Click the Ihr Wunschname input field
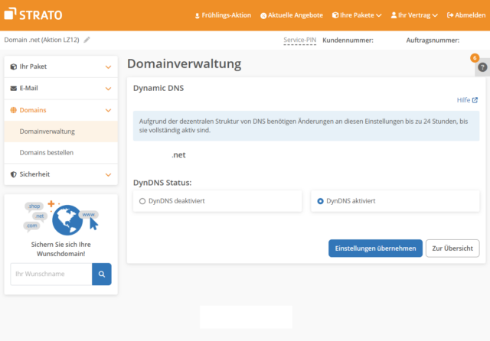This screenshot has width=490, height=341. click(x=51, y=274)
